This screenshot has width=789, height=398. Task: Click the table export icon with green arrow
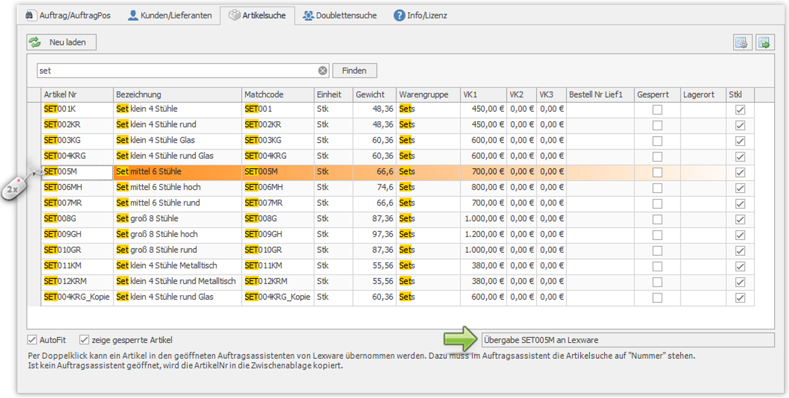pos(764,42)
